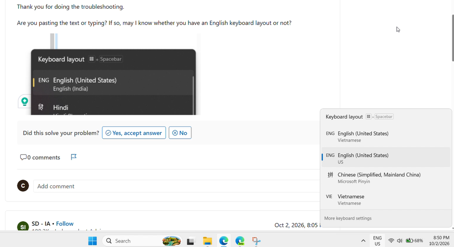454x247 pixels.
Task: Click Yes, accept answer button
Action: point(134,133)
